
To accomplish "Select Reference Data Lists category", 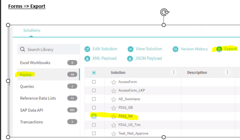I will click(x=48, y=98).
